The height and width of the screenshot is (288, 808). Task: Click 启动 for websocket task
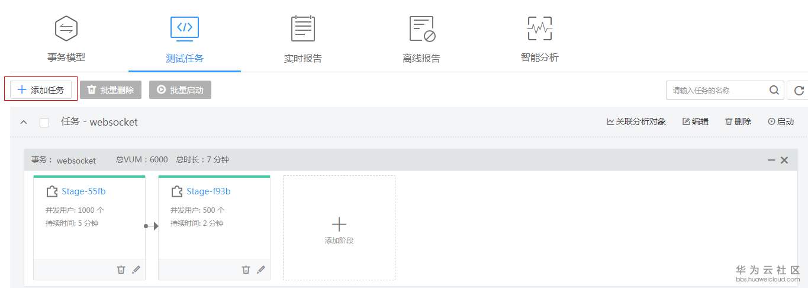click(781, 121)
